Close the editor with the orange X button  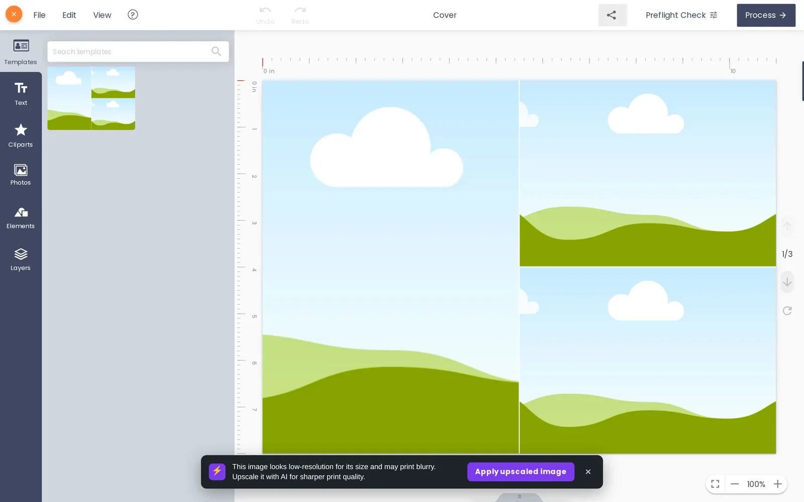coord(14,15)
